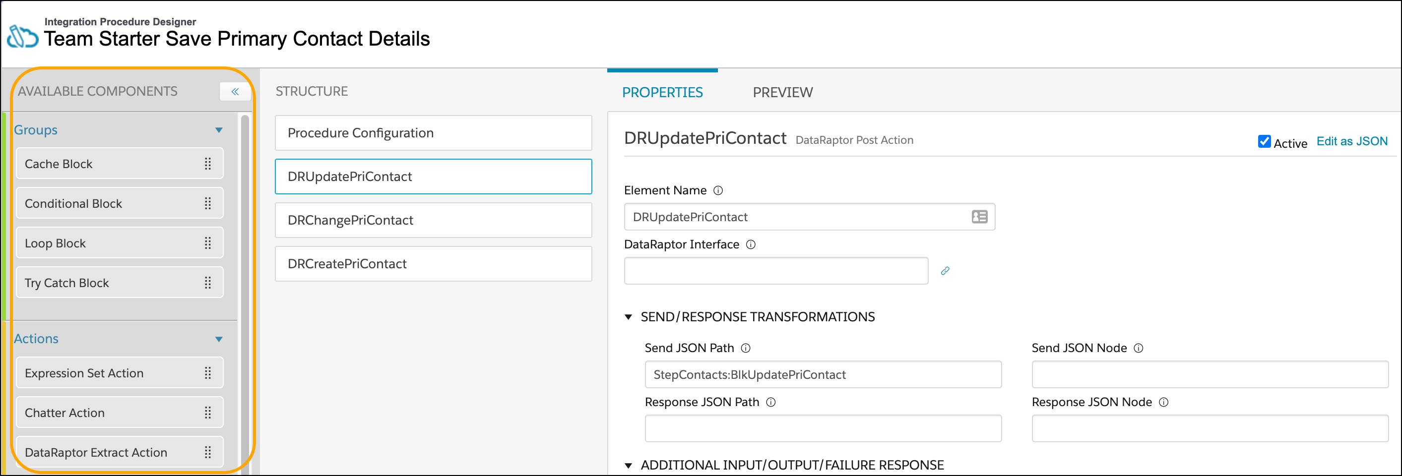
Task: Open Edit as JSON
Action: pyautogui.click(x=1352, y=141)
